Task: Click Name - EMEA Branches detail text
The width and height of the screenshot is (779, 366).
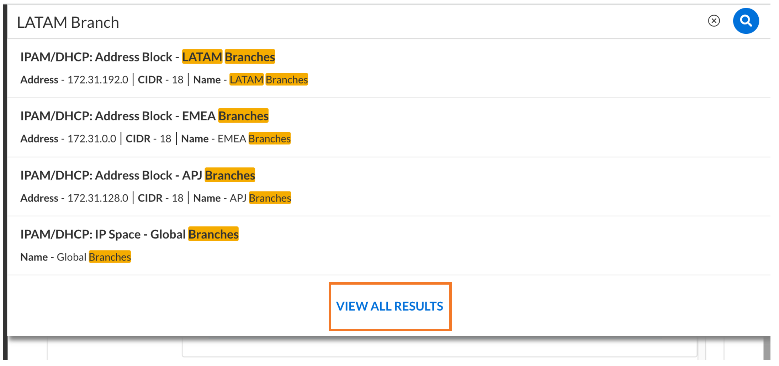Action: click(x=236, y=139)
